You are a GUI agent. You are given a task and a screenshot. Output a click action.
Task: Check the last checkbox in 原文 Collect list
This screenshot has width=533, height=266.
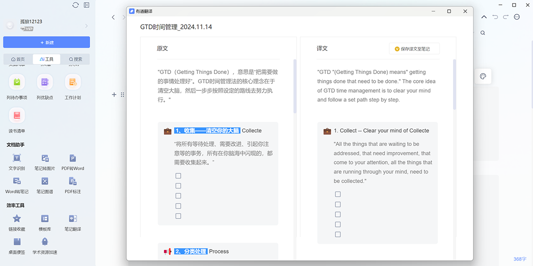(x=178, y=216)
